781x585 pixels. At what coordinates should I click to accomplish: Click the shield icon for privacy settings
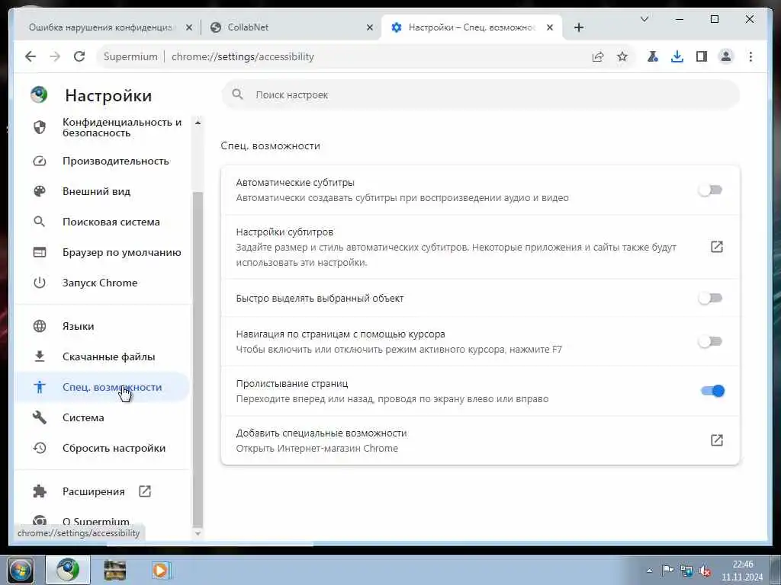[x=40, y=127]
